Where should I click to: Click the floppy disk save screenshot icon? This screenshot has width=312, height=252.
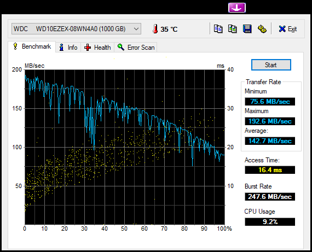pyautogui.click(x=247, y=29)
